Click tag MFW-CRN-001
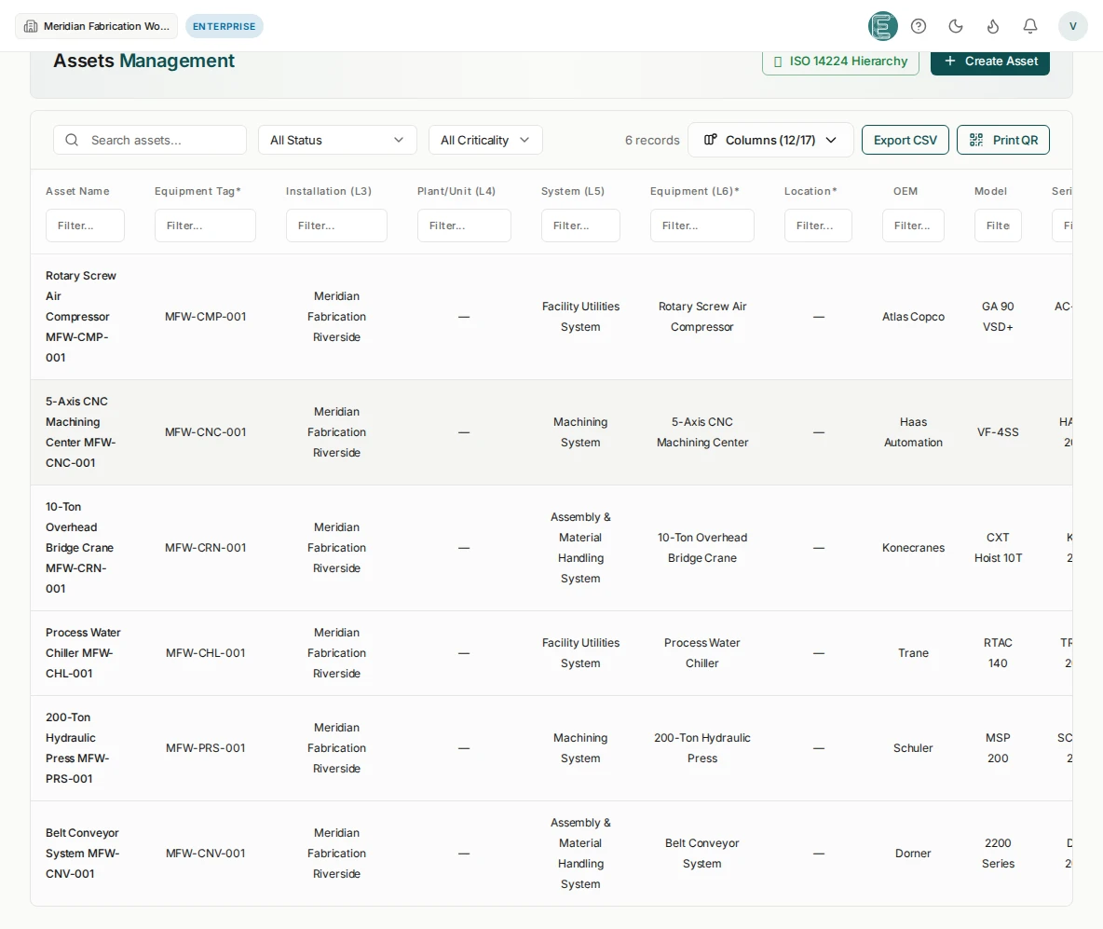Viewport: 1103px width, 929px height. (x=205, y=548)
